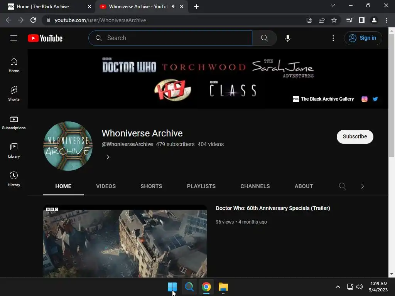This screenshot has width=395, height=296.
Task: Switch to the Playlists channel tab
Action: [x=201, y=186]
